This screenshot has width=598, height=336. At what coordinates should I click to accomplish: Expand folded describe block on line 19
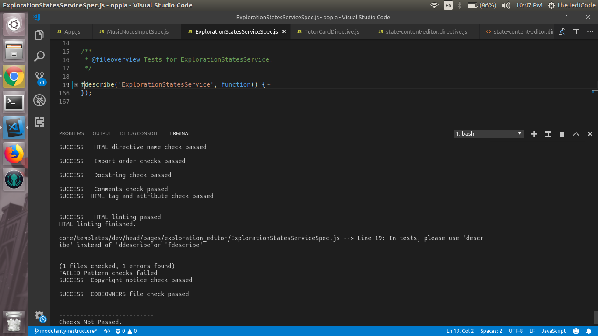(x=76, y=84)
